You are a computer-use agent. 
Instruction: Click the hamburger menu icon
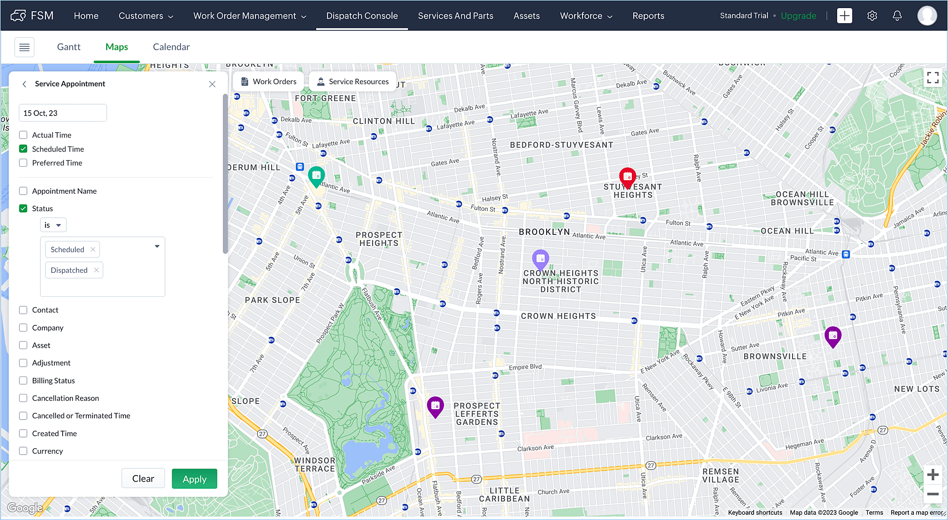[x=24, y=47]
